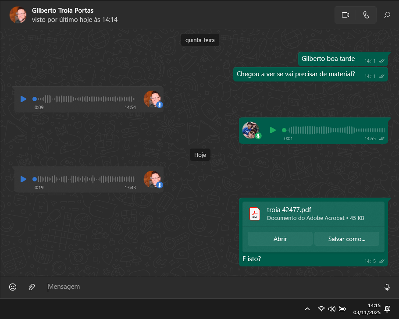Click the PDF file icon of troia 42477.pdf
Viewport: 399px width, 319px height.
(x=255, y=214)
